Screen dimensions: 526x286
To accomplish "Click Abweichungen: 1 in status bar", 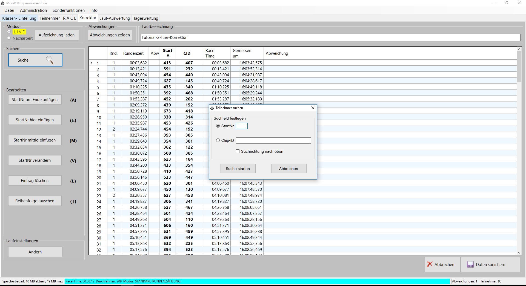I will tap(465, 281).
